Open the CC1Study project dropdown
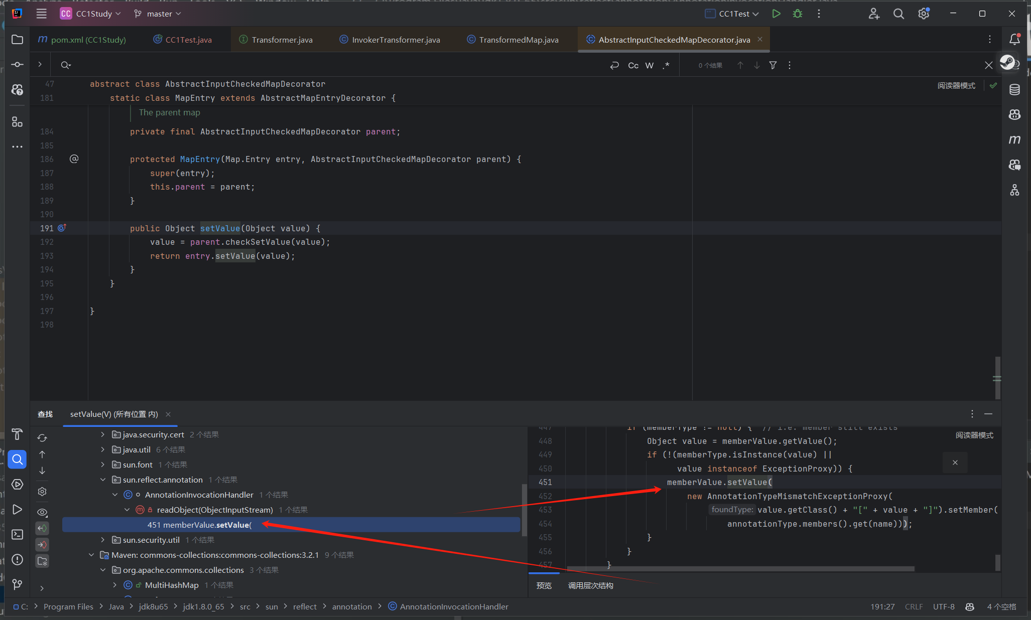Viewport: 1031px width, 620px height. (91, 14)
